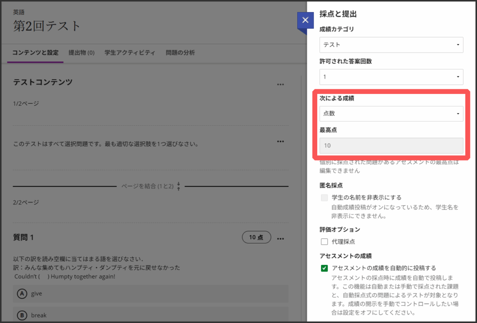Enable the 代理採点 checkbox
This screenshot has width=477, height=323.
pyautogui.click(x=325, y=242)
